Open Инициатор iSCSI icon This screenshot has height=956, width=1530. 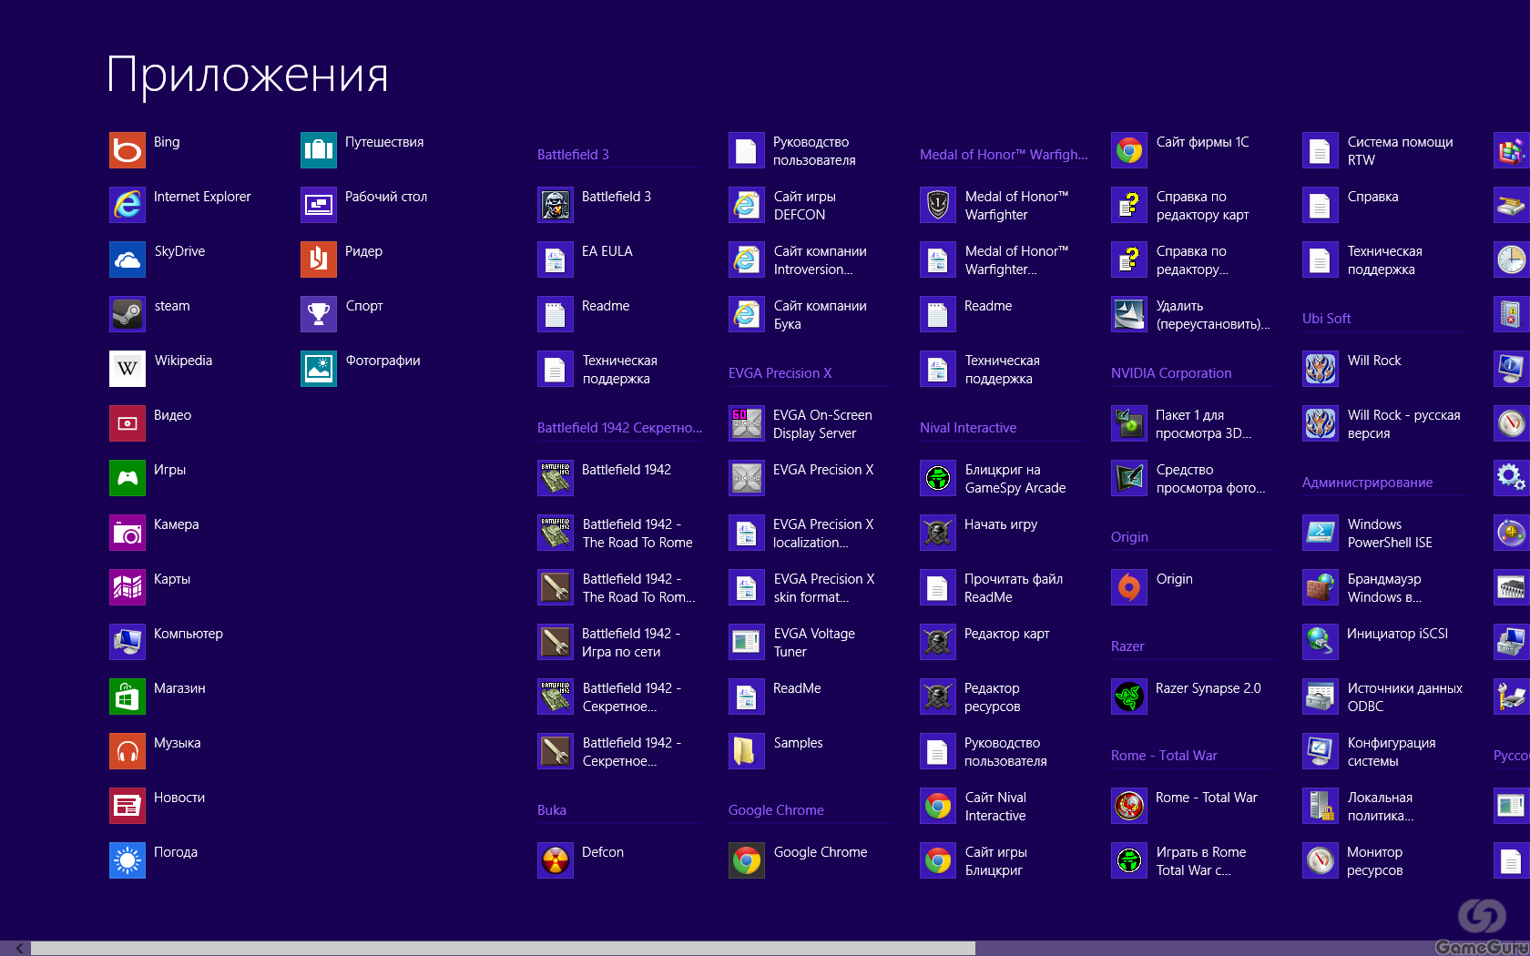pos(1321,642)
